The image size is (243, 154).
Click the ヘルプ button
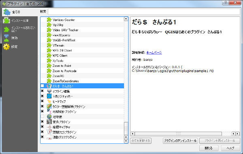(x=230, y=148)
